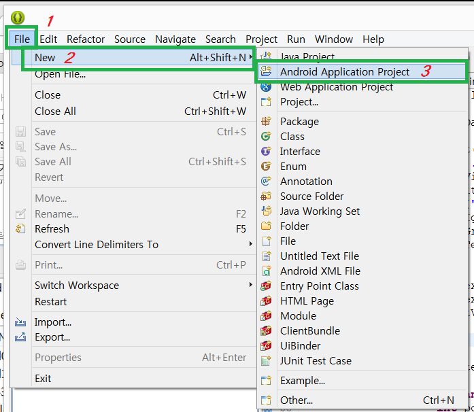Open the Source menu

pos(130,39)
